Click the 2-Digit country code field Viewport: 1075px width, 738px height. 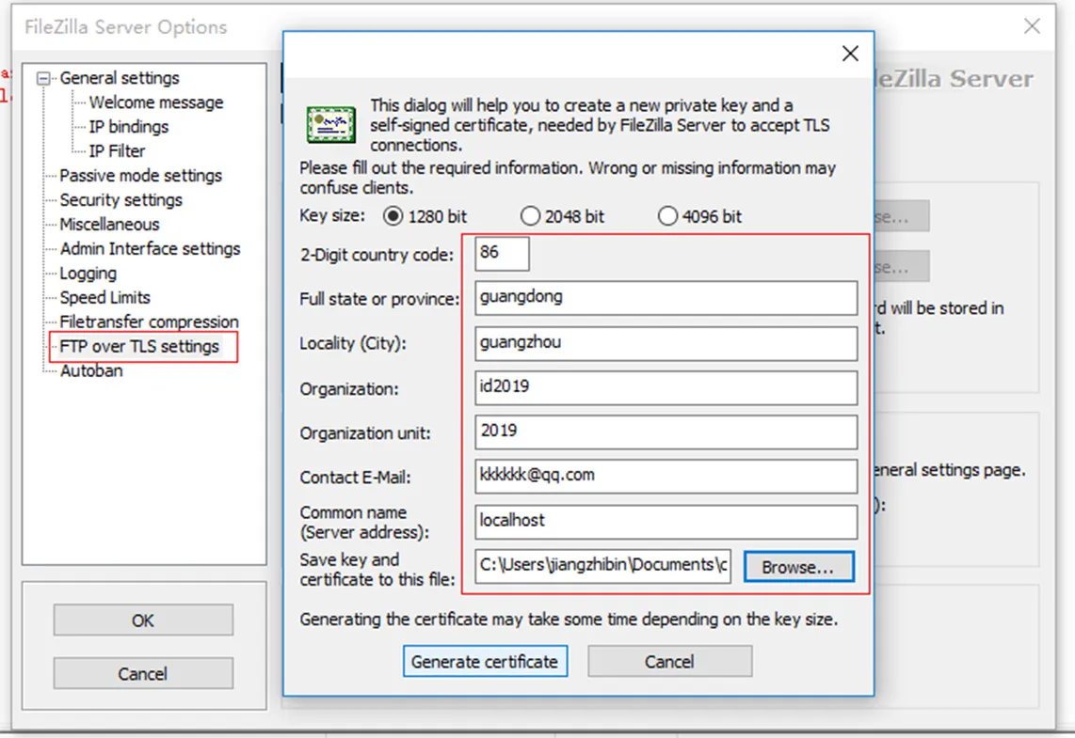pos(502,253)
